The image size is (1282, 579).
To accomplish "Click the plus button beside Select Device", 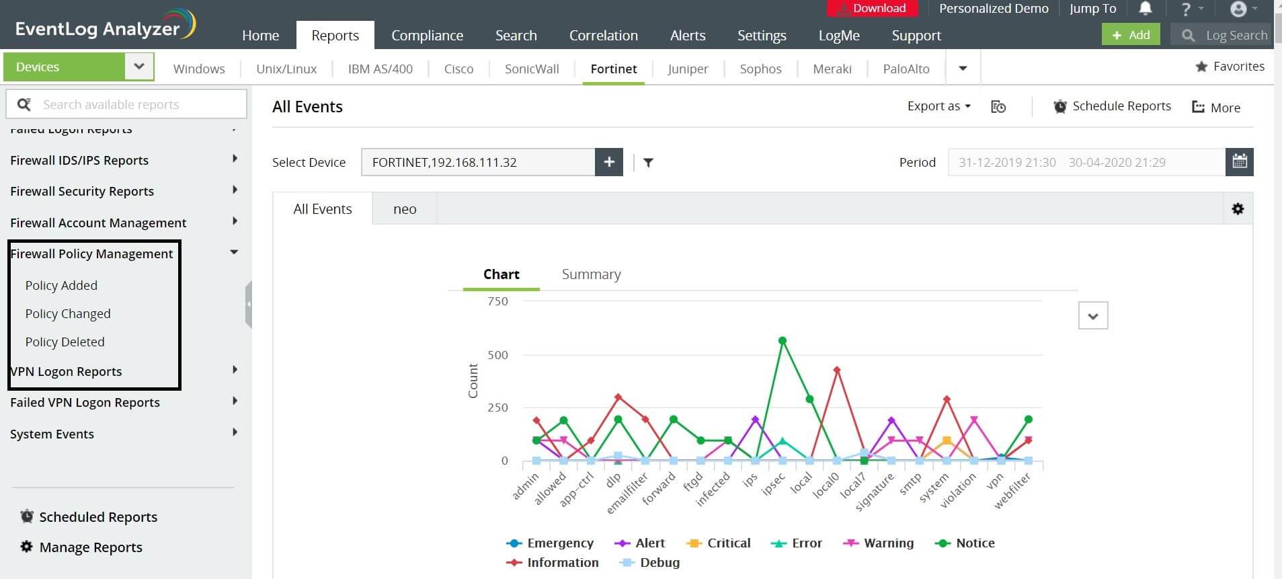I will pyautogui.click(x=609, y=162).
